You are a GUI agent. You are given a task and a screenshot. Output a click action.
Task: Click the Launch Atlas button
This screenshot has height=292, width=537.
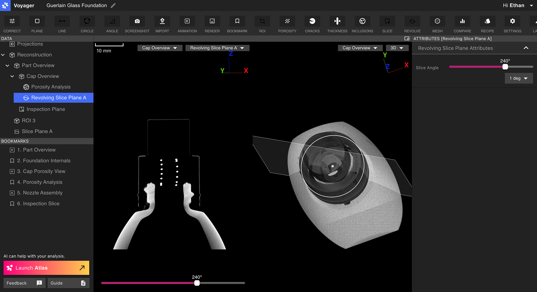pyautogui.click(x=46, y=268)
